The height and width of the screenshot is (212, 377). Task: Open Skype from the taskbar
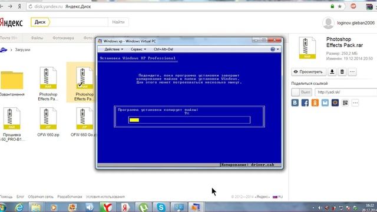pos(161,207)
